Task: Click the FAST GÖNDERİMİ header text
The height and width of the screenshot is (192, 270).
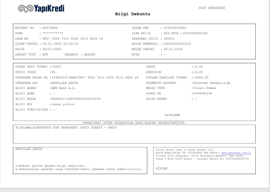Action: 212,8
